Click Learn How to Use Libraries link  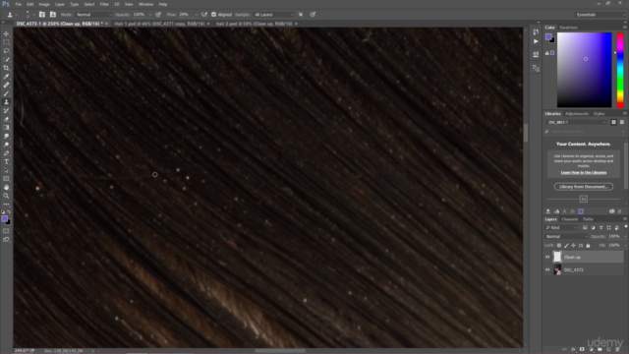pos(584,173)
